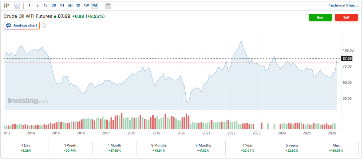Switch to the 1 Year range
Image resolution: width=364 pixels, height=160 pixels.
point(248,148)
